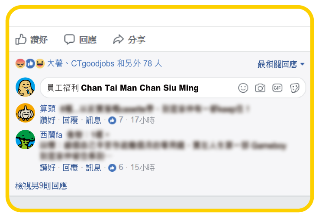319x217 pixels.
Task: View 9 more replies link
Action: (41, 186)
